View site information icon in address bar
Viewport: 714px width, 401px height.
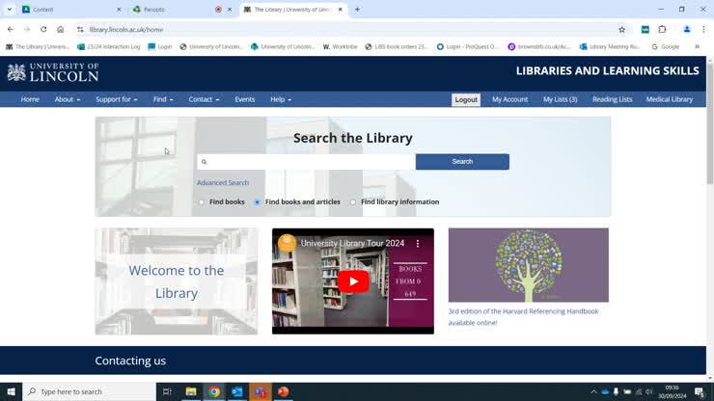(80, 30)
